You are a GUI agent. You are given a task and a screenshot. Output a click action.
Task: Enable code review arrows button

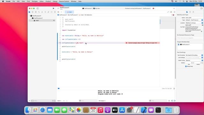[168, 12]
